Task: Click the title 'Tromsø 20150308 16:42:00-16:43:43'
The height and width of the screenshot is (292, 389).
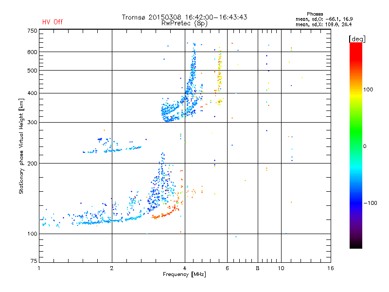Action: tap(184, 17)
